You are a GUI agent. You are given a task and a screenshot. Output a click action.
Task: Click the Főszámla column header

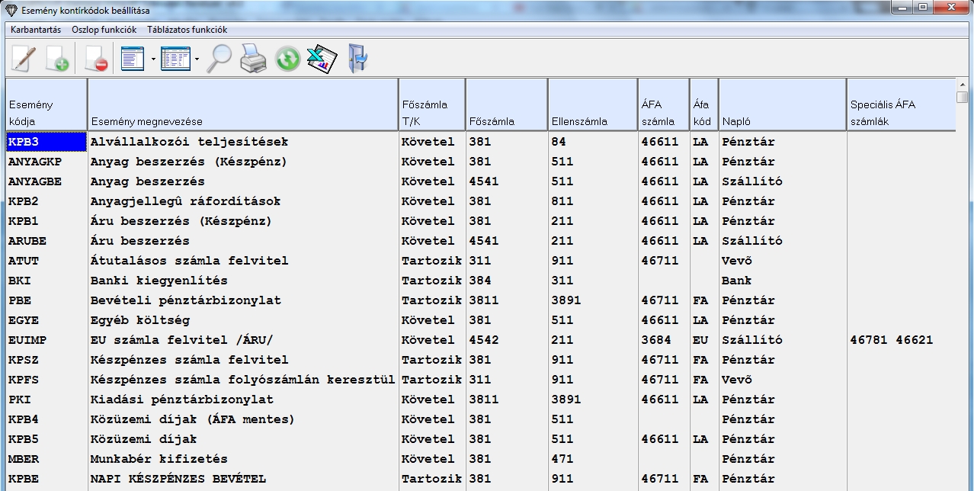tap(506, 104)
